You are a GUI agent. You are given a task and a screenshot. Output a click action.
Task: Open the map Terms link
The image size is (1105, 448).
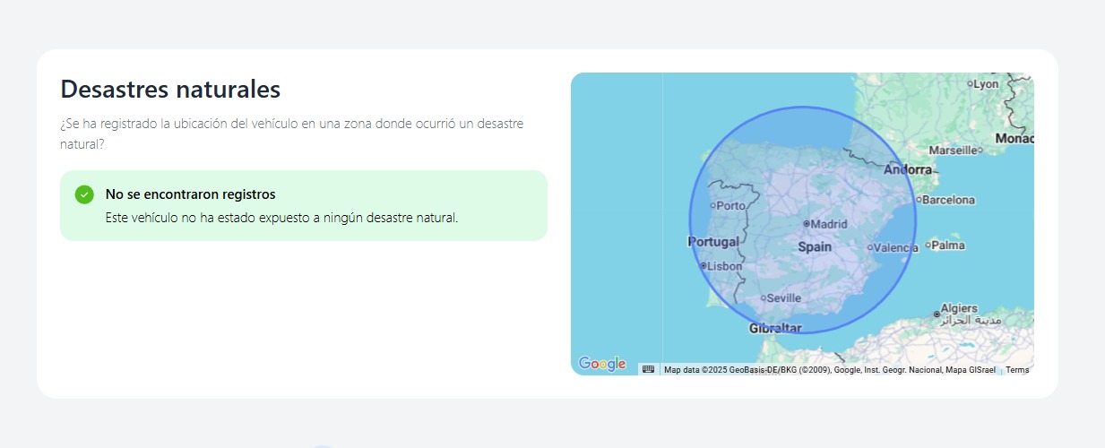click(x=1017, y=370)
